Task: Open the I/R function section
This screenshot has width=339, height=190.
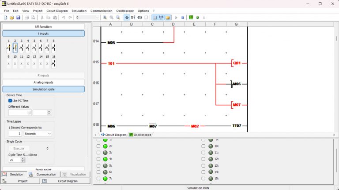Action: point(43,26)
